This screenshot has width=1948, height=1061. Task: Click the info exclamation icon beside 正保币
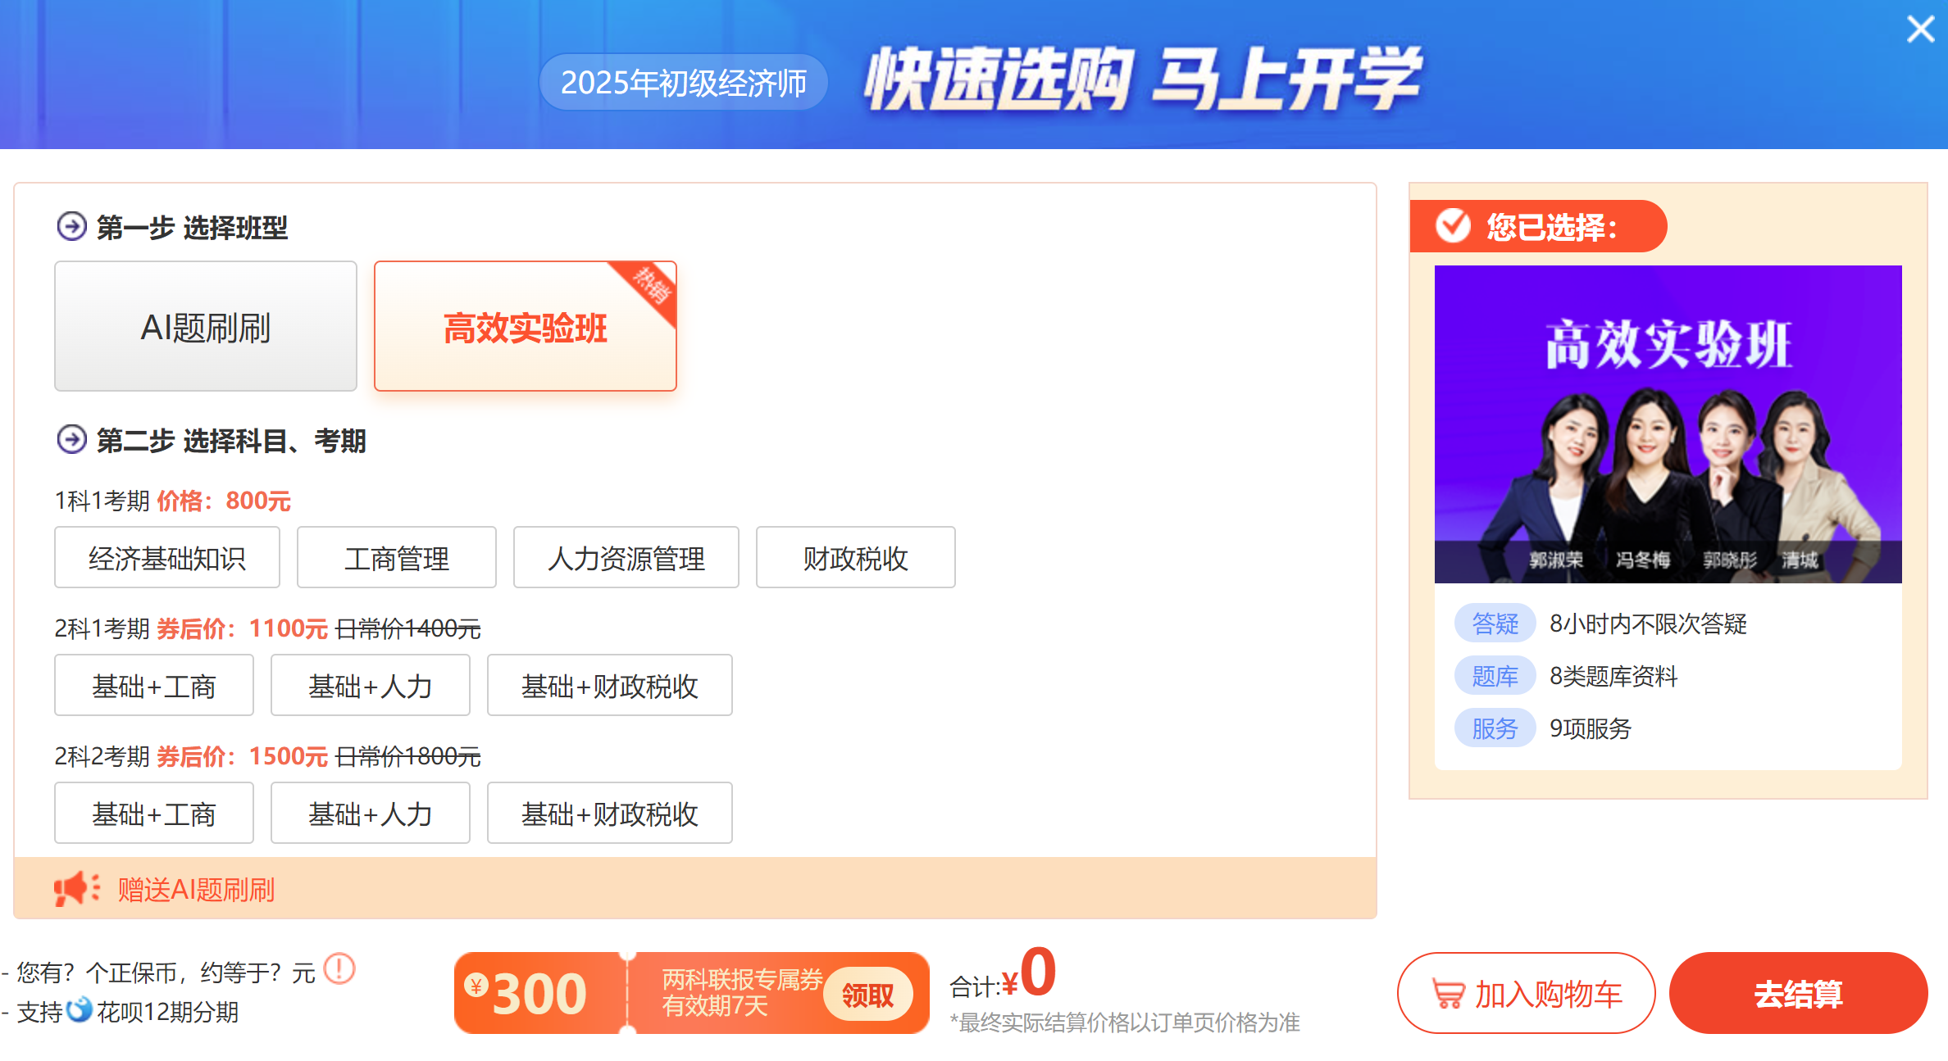click(339, 968)
